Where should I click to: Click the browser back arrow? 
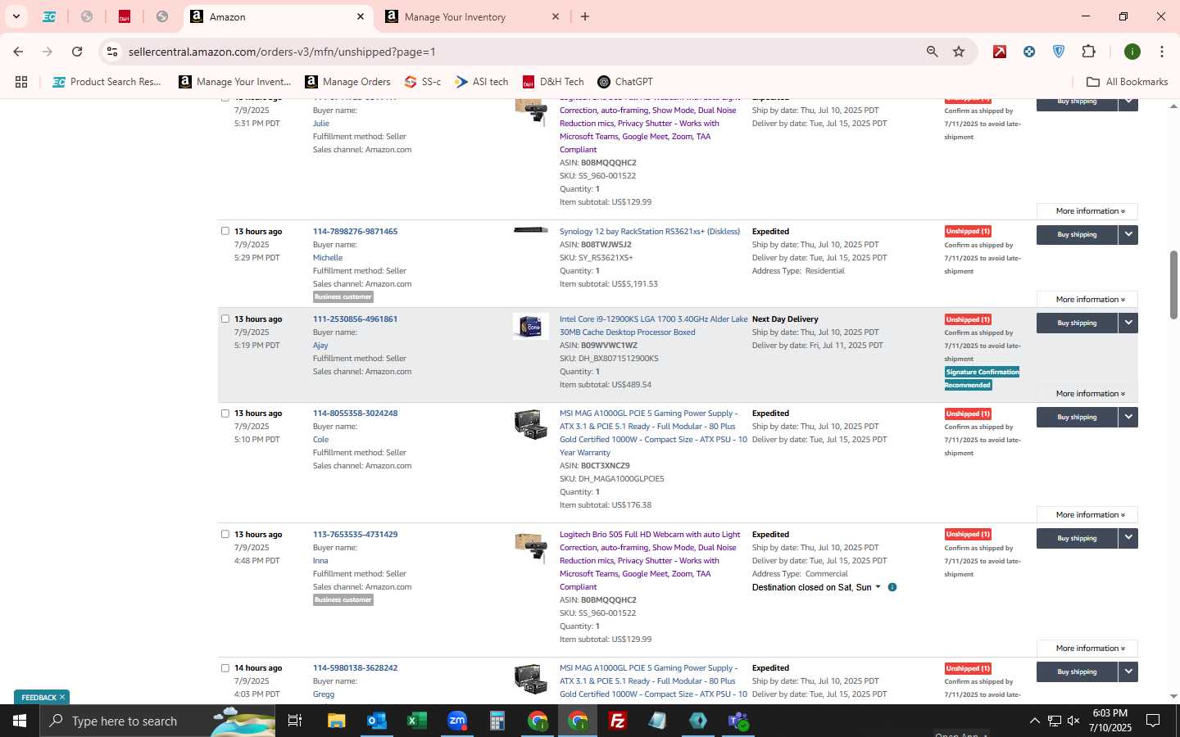coord(18,52)
